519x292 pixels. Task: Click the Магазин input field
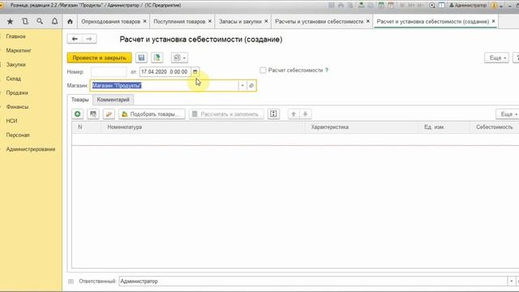pyautogui.click(x=164, y=86)
